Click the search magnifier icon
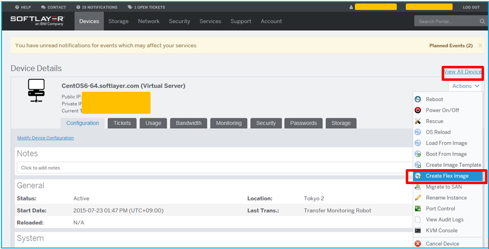 pos(482,21)
